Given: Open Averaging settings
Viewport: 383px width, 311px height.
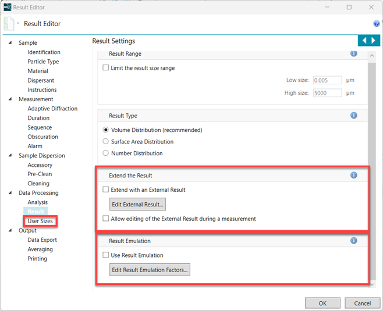Looking at the screenshot, I should pyautogui.click(x=40, y=249).
